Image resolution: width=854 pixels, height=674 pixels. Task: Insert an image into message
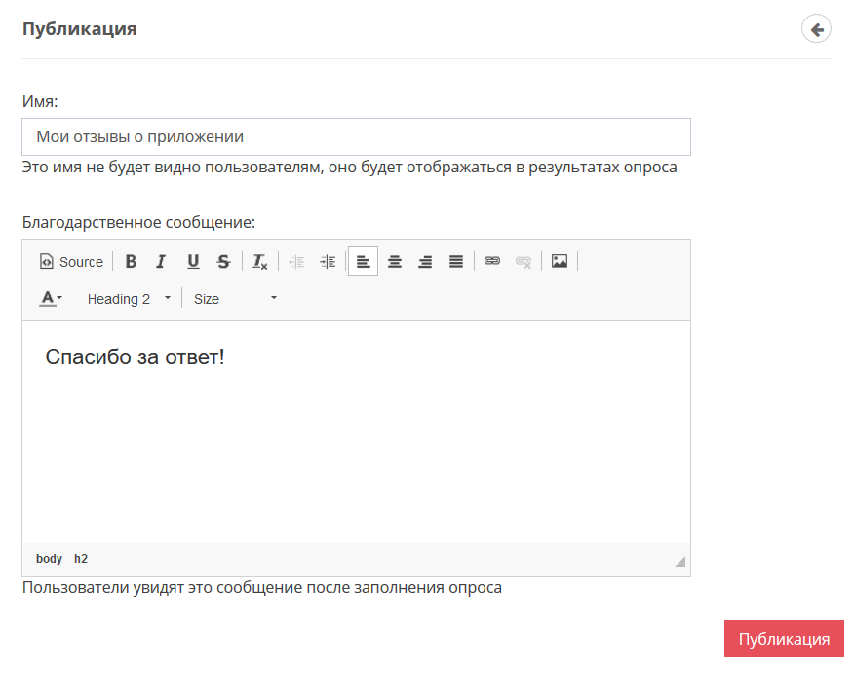pos(560,262)
